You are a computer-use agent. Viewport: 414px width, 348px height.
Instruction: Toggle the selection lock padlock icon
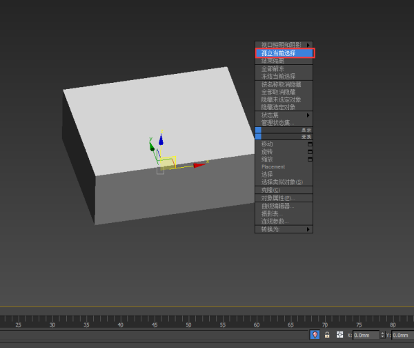pos(327,335)
